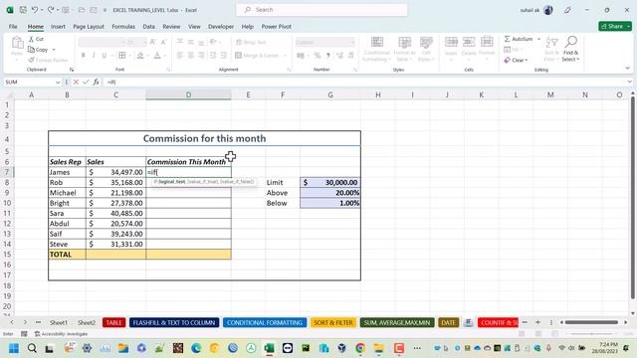Image resolution: width=637 pixels, height=358 pixels.
Task: Open Clipboard group dialog launcher
Action: pos(72,70)
